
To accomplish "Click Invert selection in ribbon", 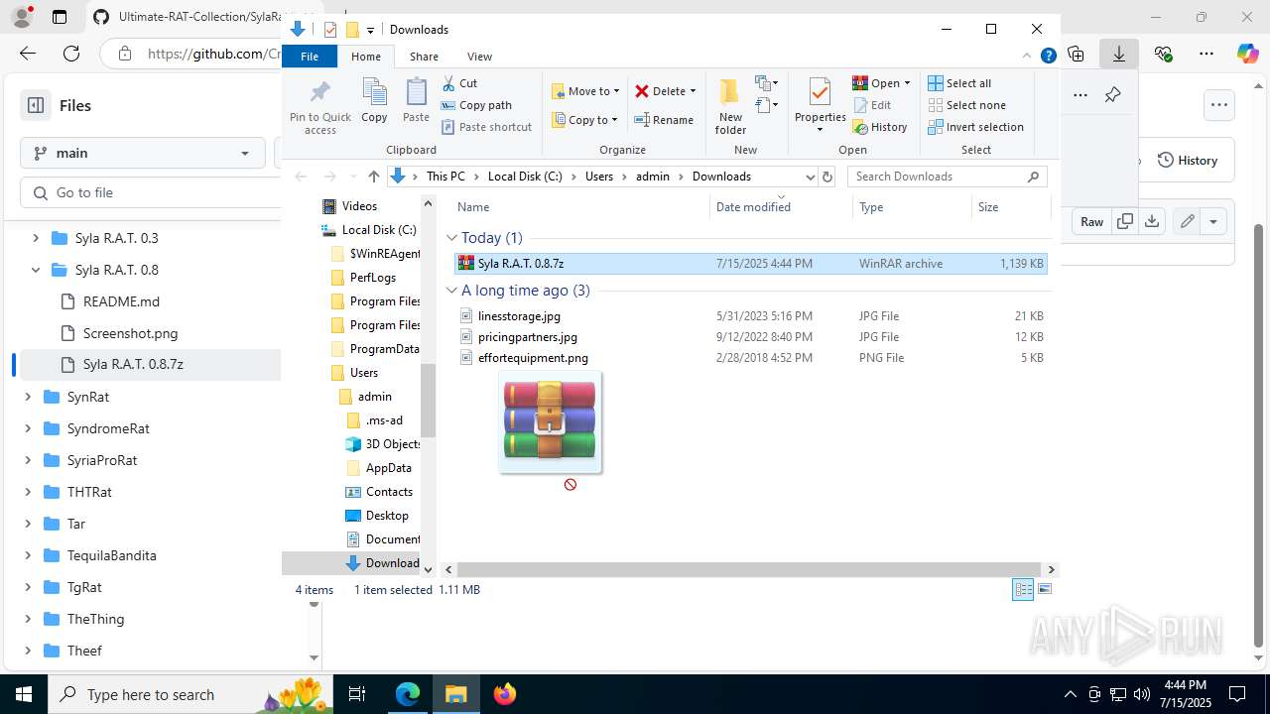I will point(976,127).
